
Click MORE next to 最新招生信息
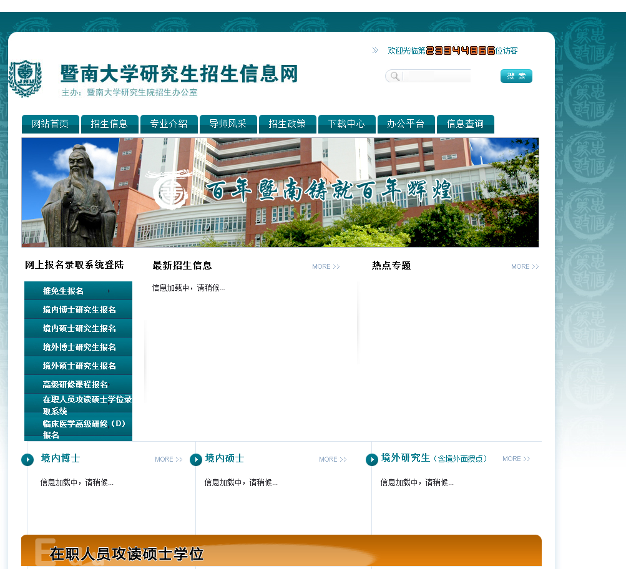(x=326, y=266)
